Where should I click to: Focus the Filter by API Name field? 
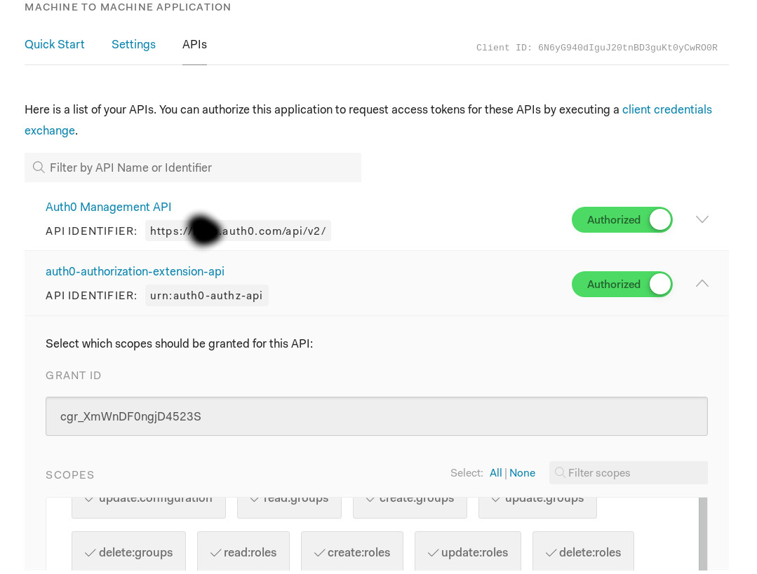click(x=193, y=168)
